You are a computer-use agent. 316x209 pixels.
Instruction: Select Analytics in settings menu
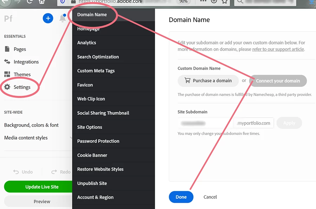click(x=113, y=43)
